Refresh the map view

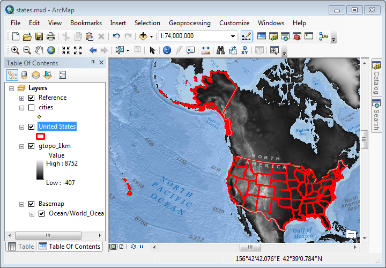pos(133,247)
